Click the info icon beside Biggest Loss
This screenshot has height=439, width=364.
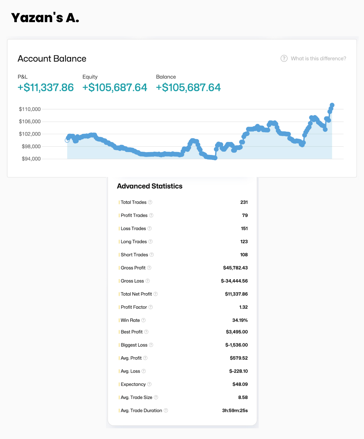coord(151,345)
